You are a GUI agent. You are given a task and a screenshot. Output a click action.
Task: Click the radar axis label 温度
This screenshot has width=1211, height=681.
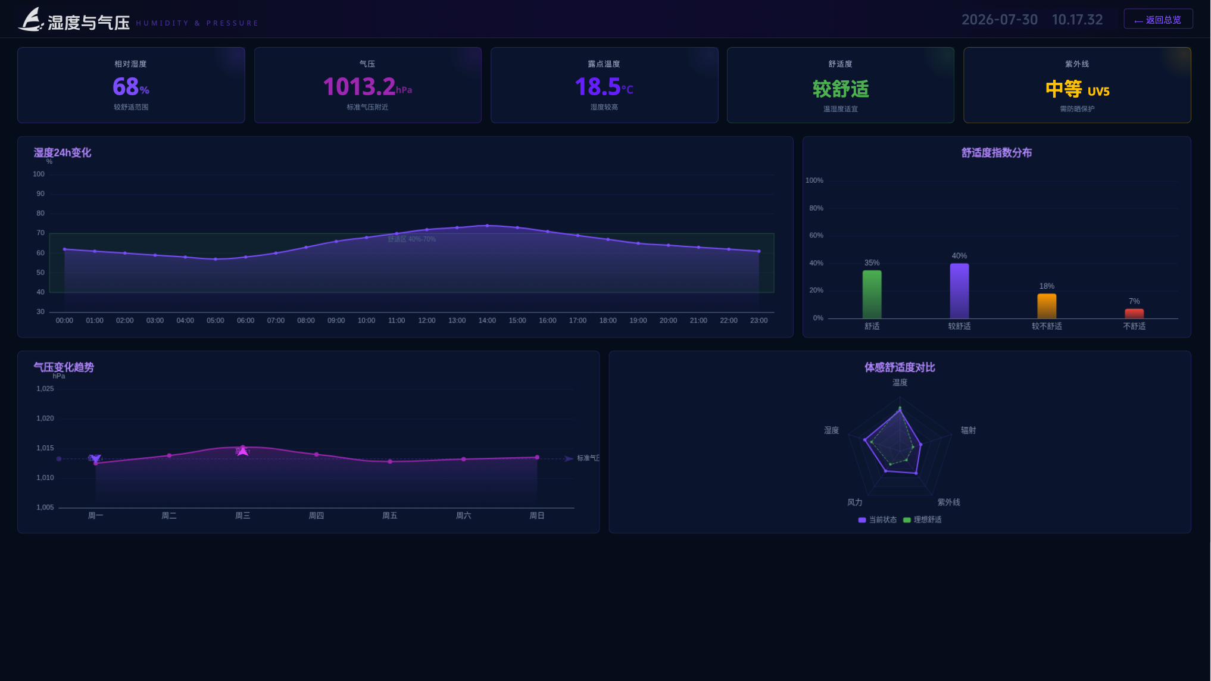(x=900, y=383)
